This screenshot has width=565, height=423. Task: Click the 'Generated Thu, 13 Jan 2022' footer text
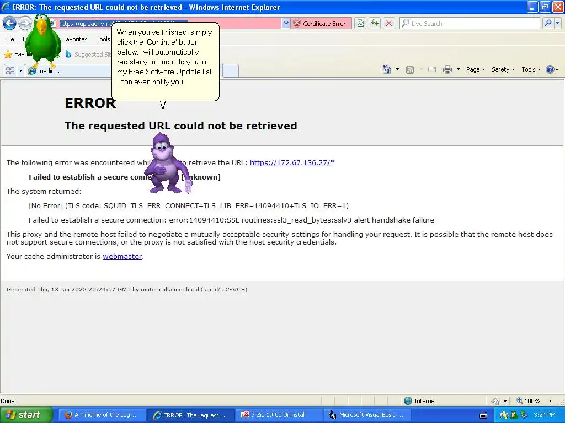[127, 289]
